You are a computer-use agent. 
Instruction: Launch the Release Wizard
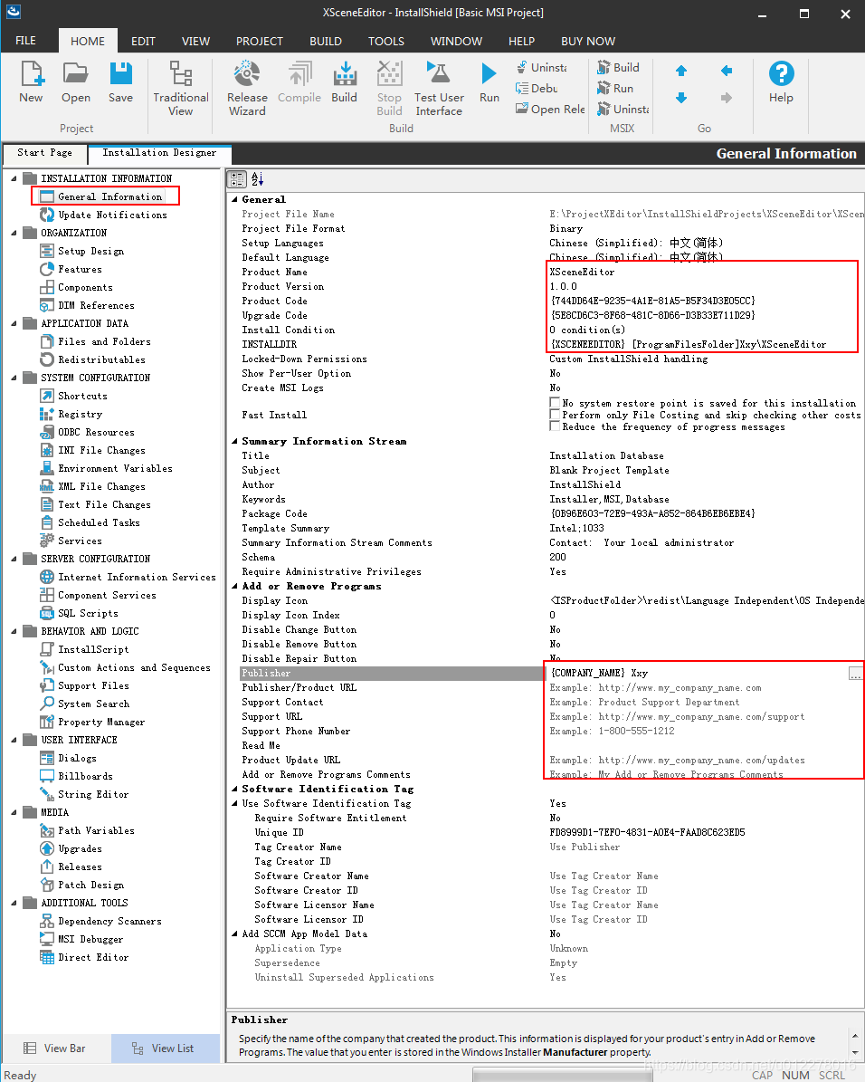coord(247,89)
